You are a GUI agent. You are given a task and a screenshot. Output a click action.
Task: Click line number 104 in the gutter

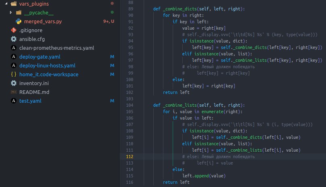130,105
